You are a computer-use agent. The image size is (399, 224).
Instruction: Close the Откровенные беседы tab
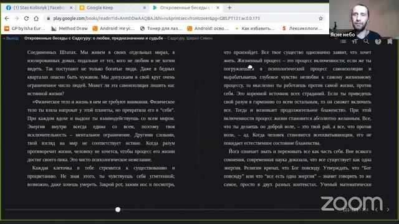pos(218,7)
